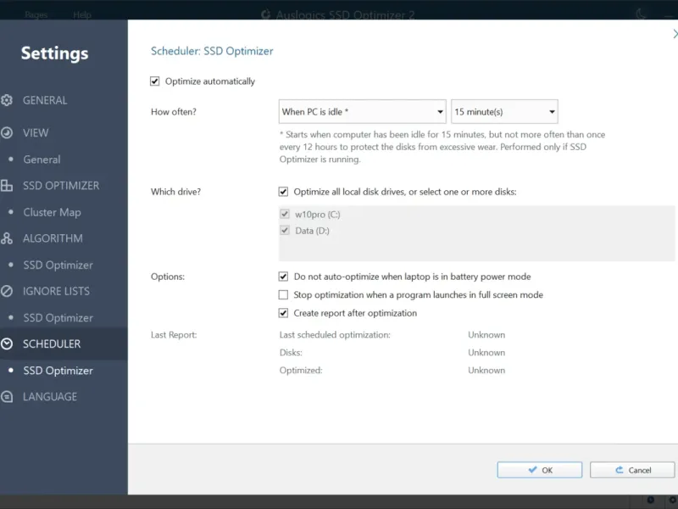Click the green checkmark icon on OK

coord(532,470)
